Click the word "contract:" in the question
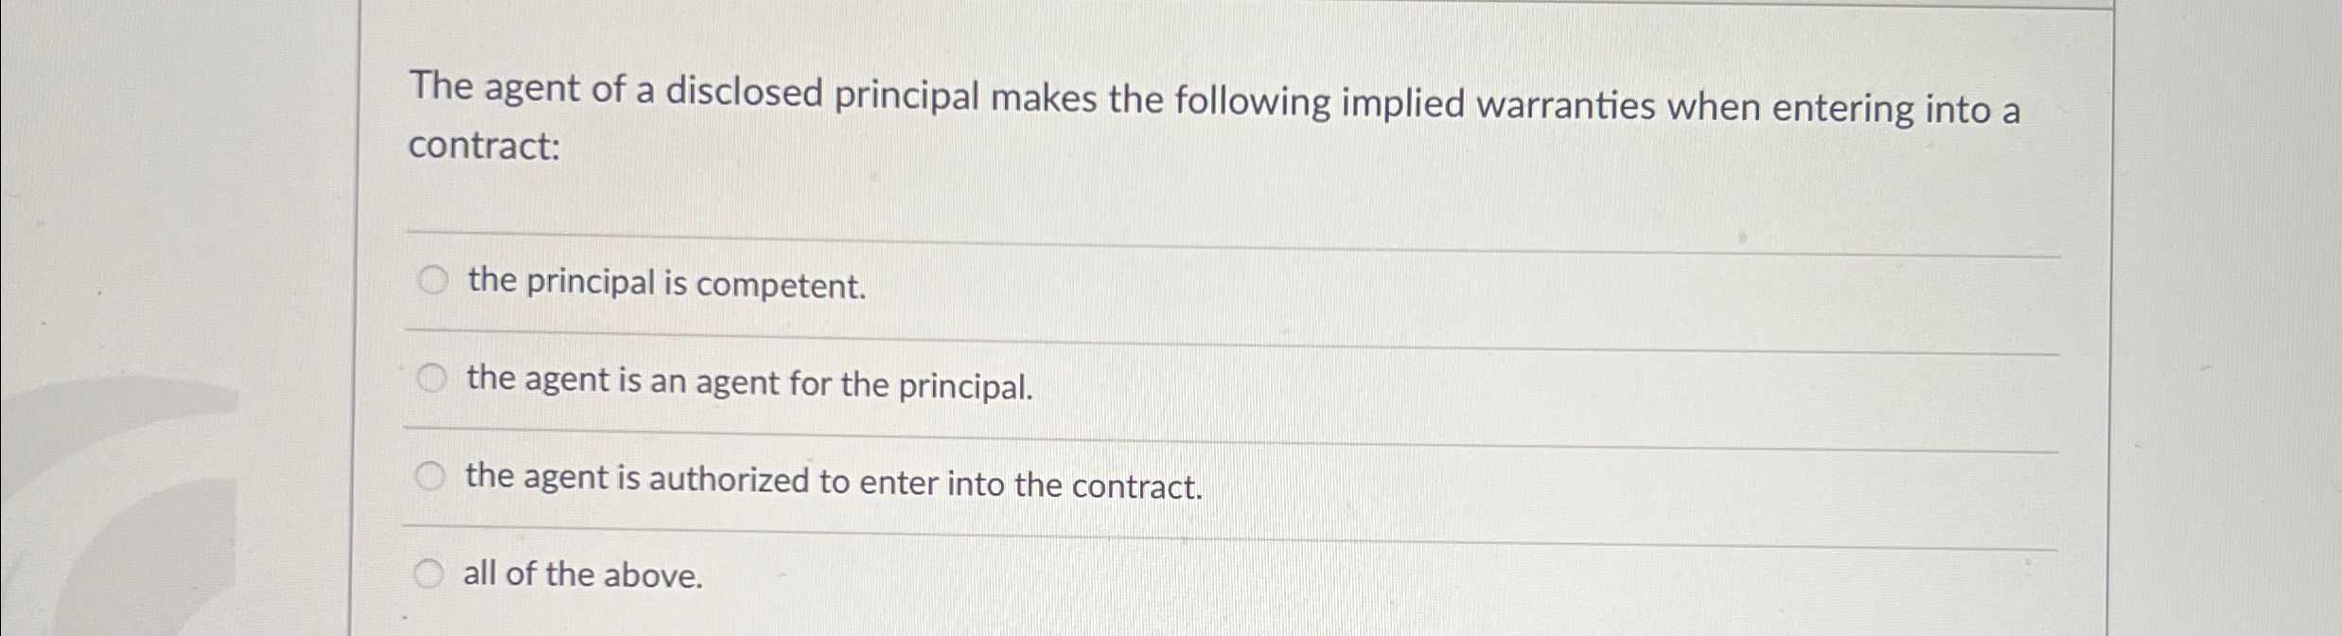 click(486, 147)
